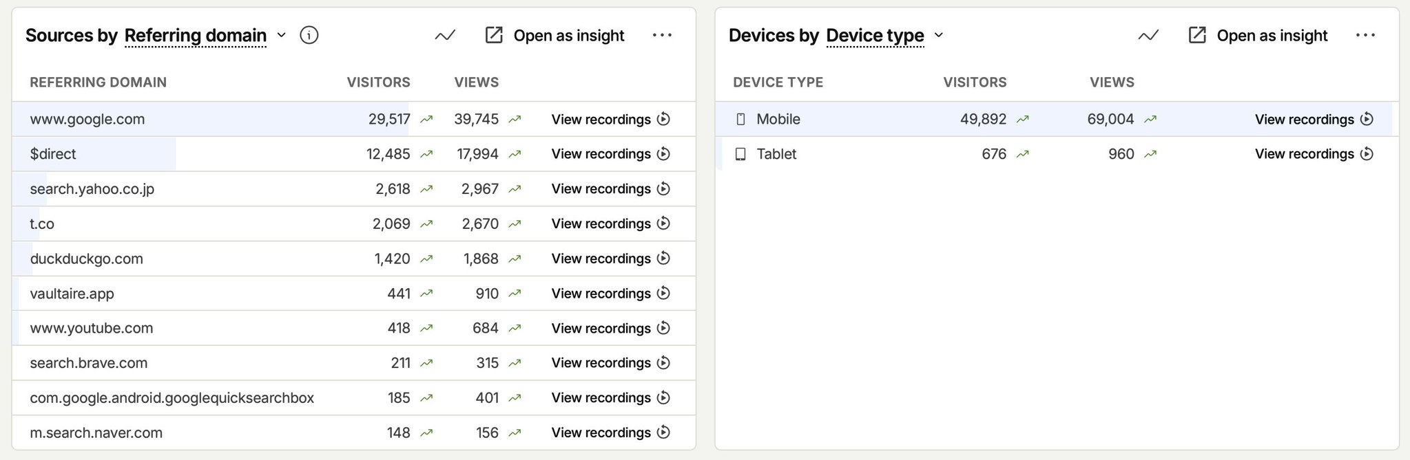View recordings for search.yahoo.co.jp
Image resolution: width=1410 pixels, height=460 pixels.
pyautogui.click(x=611, y=188)
